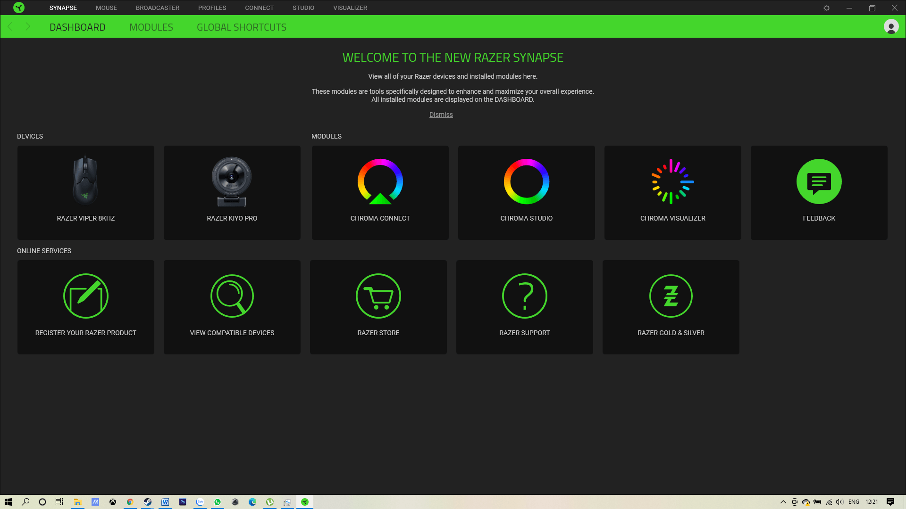Viewport: 906px width, 509px height.
Task: Open the Razer Gold & Silver tile
Action: (671, 307)
